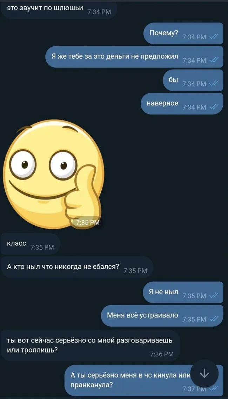Tap read checkmarks on 'Я не ныл'
228x399 pixels.
(x=214, y=296)
